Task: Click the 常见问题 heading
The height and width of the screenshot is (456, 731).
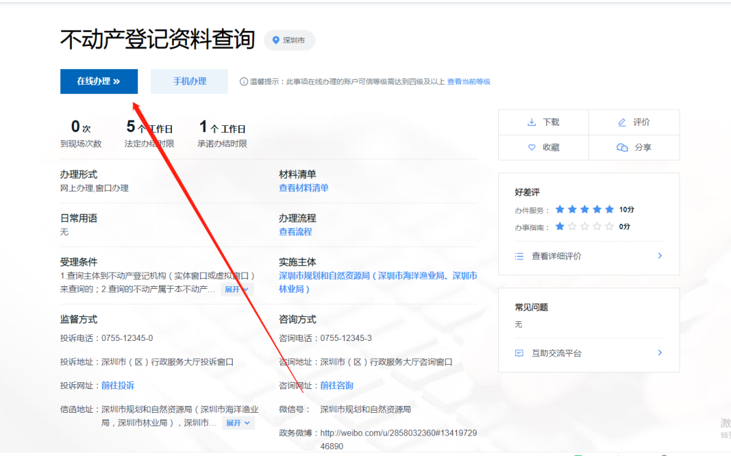Action: coord(531,307)
